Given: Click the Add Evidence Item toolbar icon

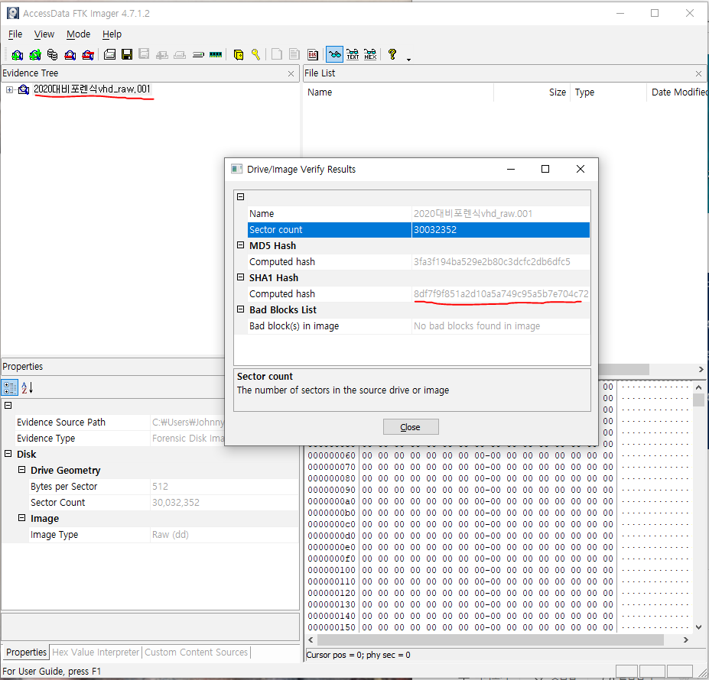Looking at the screenshot, I should [17, 55].
